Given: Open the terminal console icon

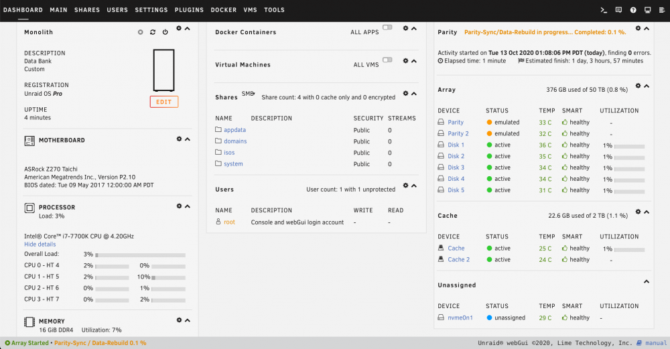Looking at the screenshot, I should click(x=604, y=10).
